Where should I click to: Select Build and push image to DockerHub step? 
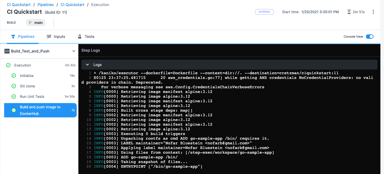40,110
